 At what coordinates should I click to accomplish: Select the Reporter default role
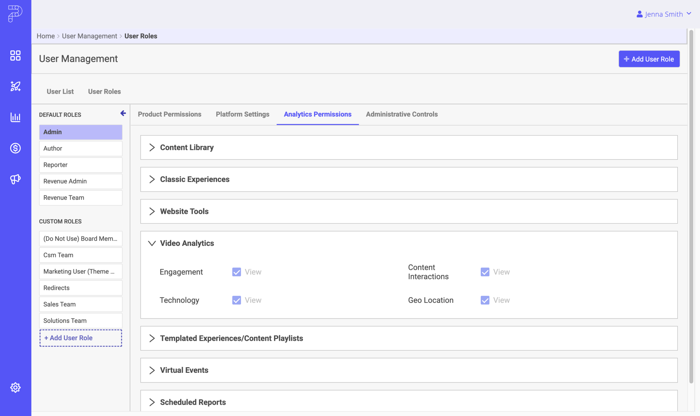(81, 165)
